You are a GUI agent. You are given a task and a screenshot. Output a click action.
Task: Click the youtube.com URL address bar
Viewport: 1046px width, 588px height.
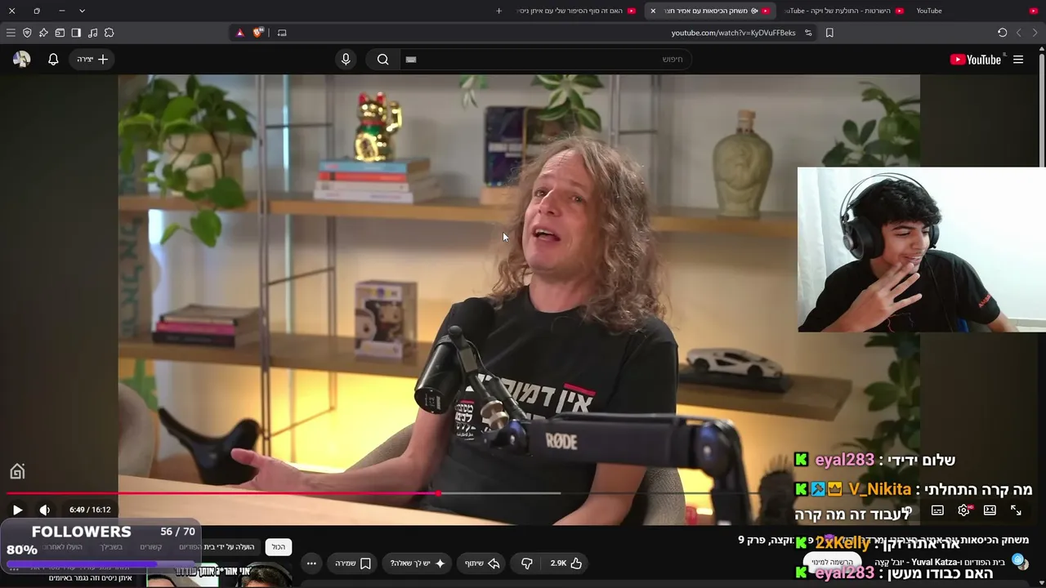pyautogui.click(x=733, y=33)
